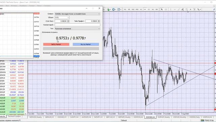Open the AUDNZD,H4 chart tab
This screenshot has height=122, width=216.
(x=86, y=117)
